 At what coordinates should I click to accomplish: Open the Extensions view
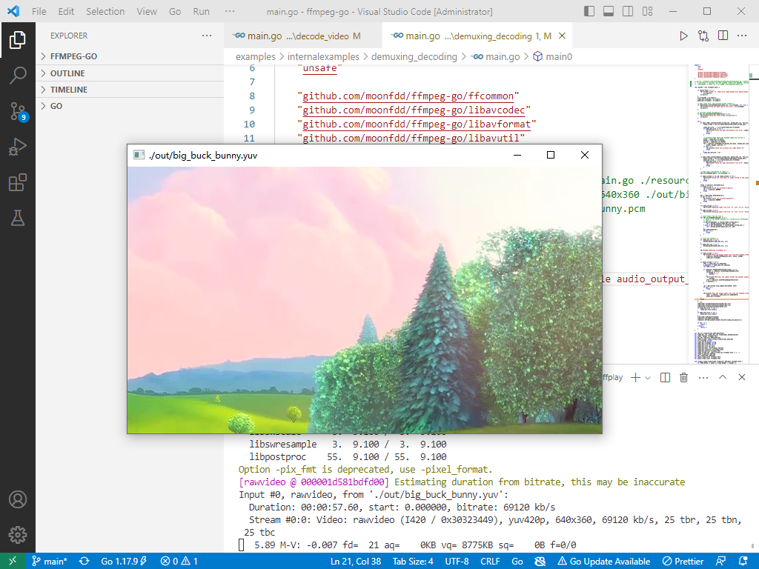pos(18,182)
